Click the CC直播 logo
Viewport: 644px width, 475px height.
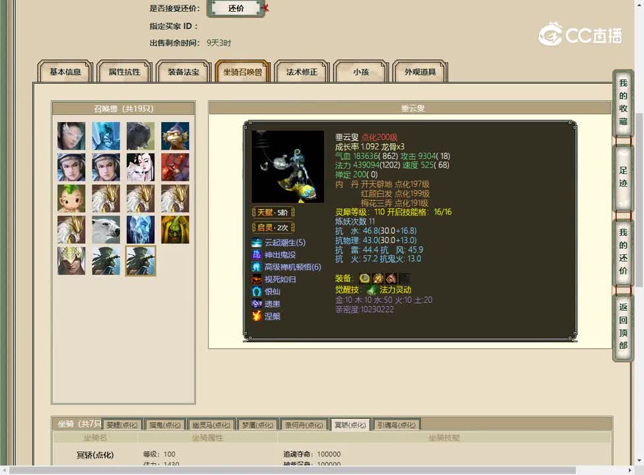pyautogui.click(x=581, y=36)
